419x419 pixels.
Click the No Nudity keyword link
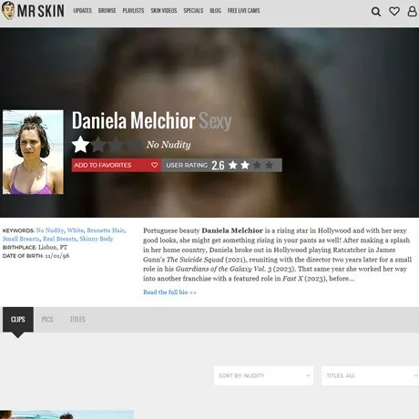pyautogui.click(x=50, y=230)
